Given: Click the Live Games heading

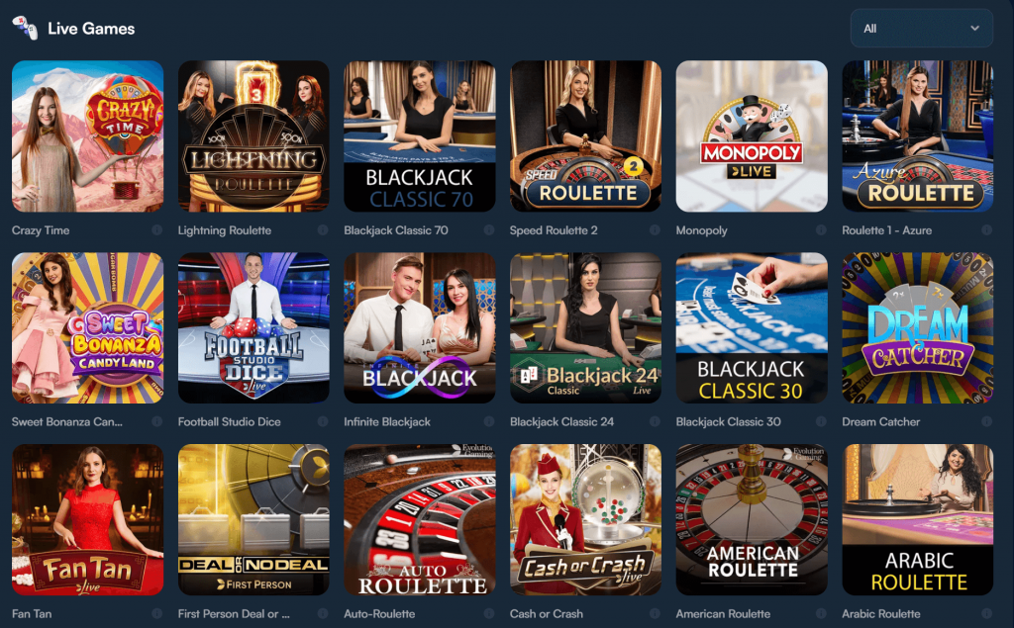Looking at the screenshot, I should 91,29.
